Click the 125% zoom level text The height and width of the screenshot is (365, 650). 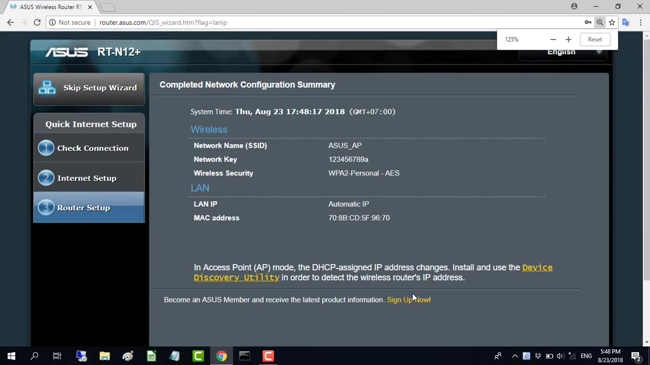coord(511,40)
